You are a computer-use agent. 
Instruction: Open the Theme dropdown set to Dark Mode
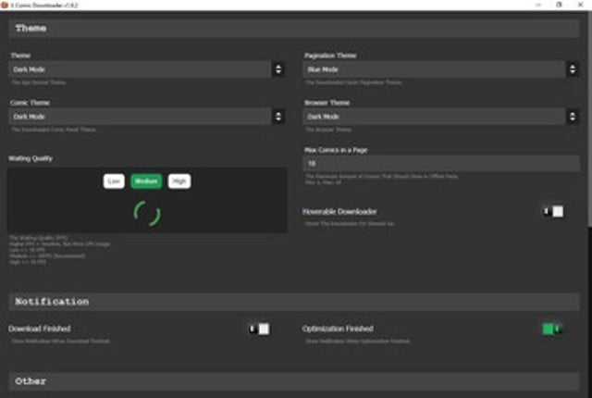[147, 69]
